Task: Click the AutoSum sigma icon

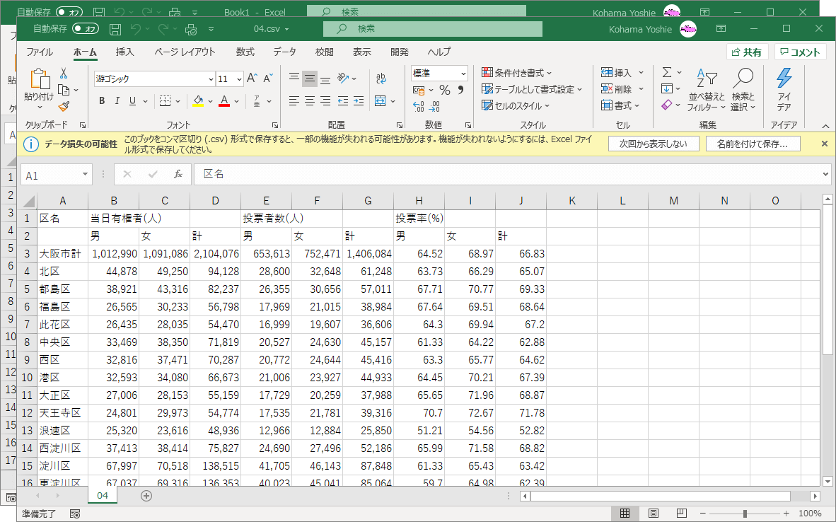Action: [x=666, y=73]
